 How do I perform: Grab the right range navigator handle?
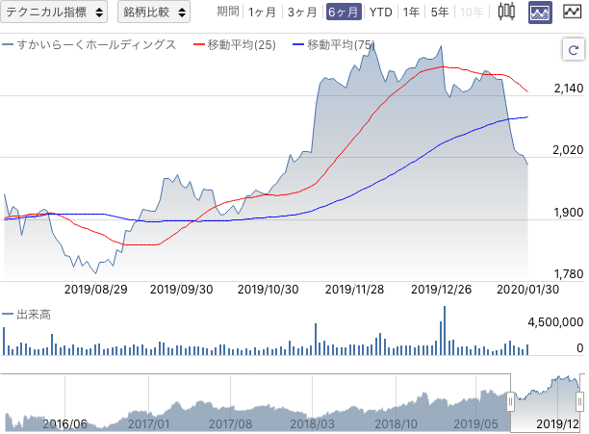click(580, 401)
